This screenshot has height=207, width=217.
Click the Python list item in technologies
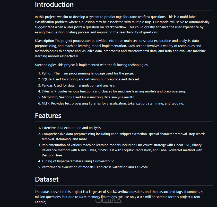[89, 73]
